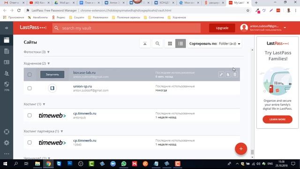300x169 pixels.
Task: Tick the bizcase-lab.ru checkbox
Action: click(x=30, y=75)
